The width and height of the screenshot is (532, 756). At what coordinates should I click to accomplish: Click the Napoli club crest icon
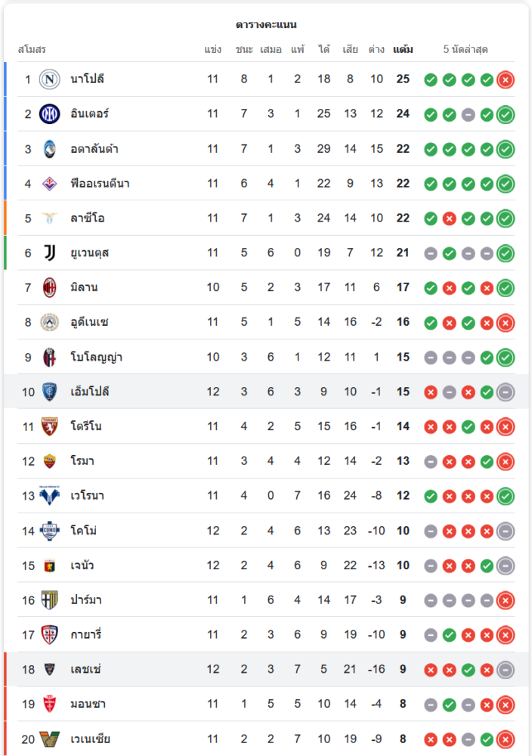pyautogui.click(x=49, y=79)
